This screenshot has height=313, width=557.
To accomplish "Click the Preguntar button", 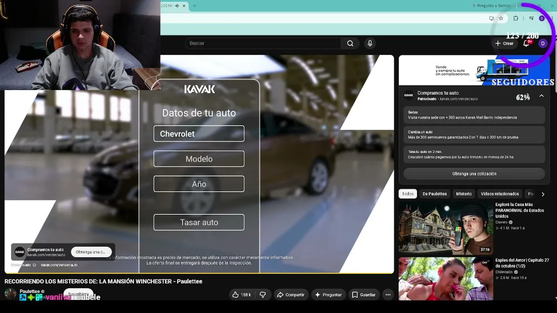I will (x=328, y=295).
